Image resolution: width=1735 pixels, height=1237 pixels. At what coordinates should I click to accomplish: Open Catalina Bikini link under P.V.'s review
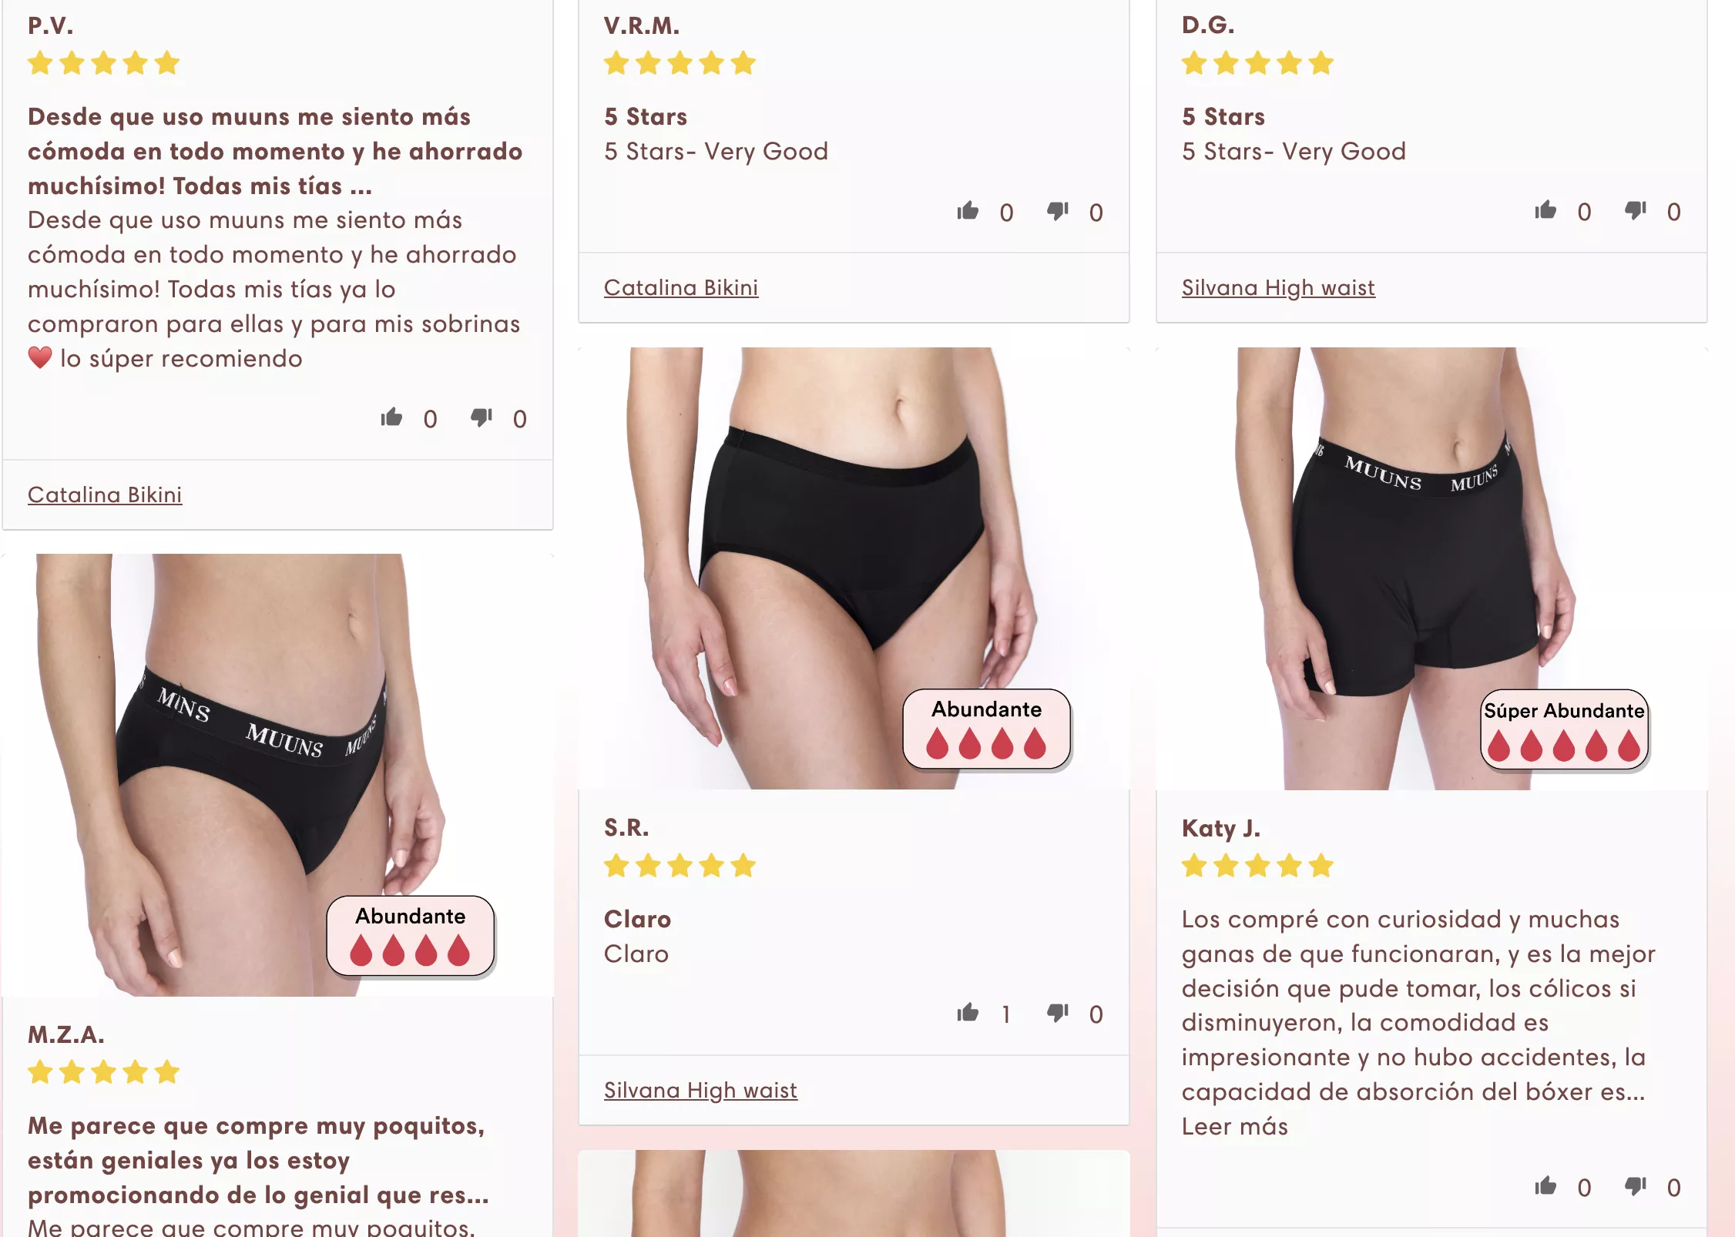click(105, 494)
